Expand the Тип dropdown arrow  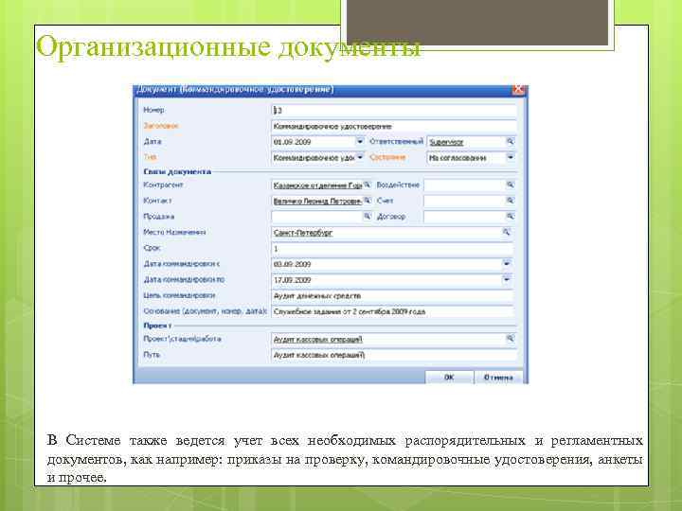coord(360,157)
